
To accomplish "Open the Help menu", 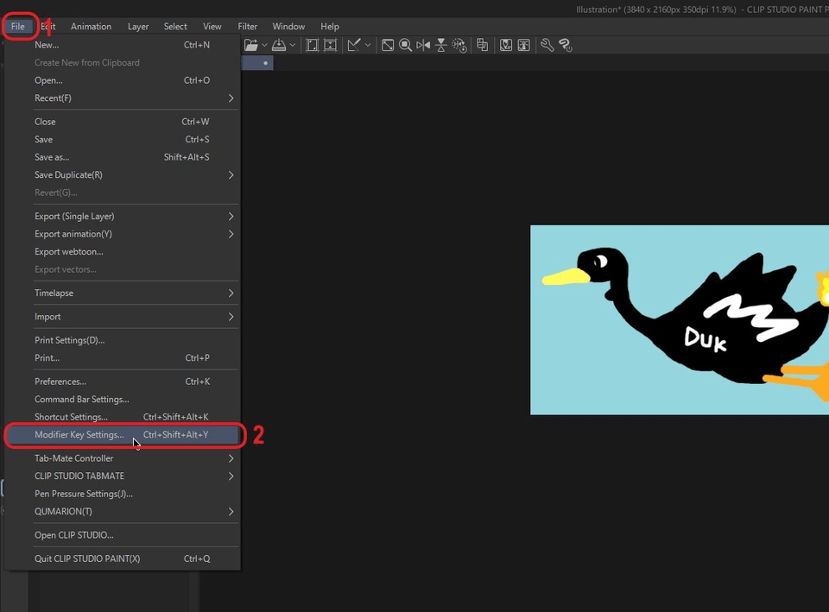I will click(x=329, y=27).
